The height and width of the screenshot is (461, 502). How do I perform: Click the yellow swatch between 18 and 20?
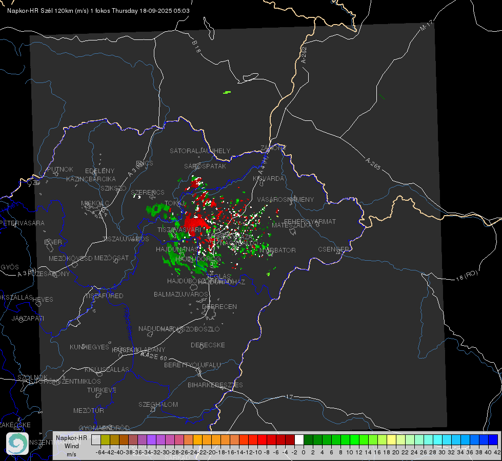coord(392,439)
